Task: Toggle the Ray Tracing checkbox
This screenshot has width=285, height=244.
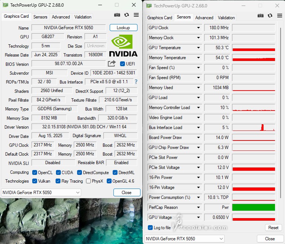Action: coord(58,181)
